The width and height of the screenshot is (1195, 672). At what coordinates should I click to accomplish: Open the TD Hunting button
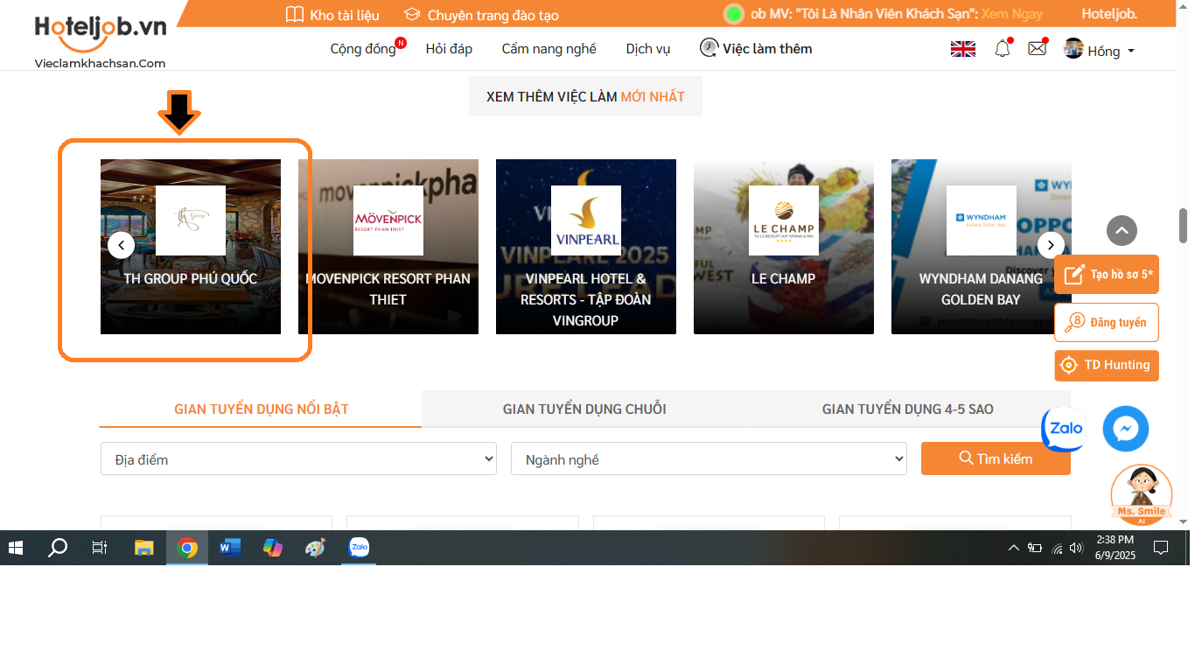(x=1107, y=365)
